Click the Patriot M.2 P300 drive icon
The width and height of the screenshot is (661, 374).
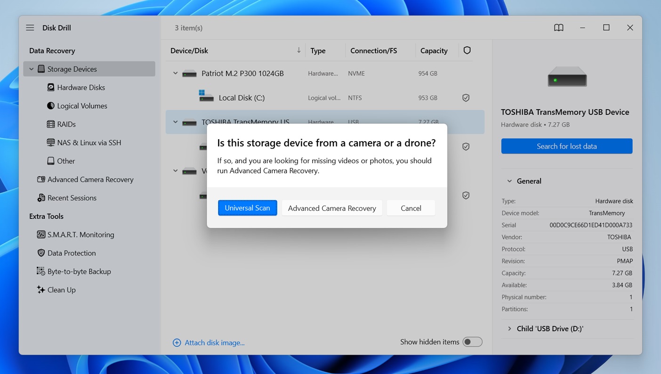(x=189, y=73)
